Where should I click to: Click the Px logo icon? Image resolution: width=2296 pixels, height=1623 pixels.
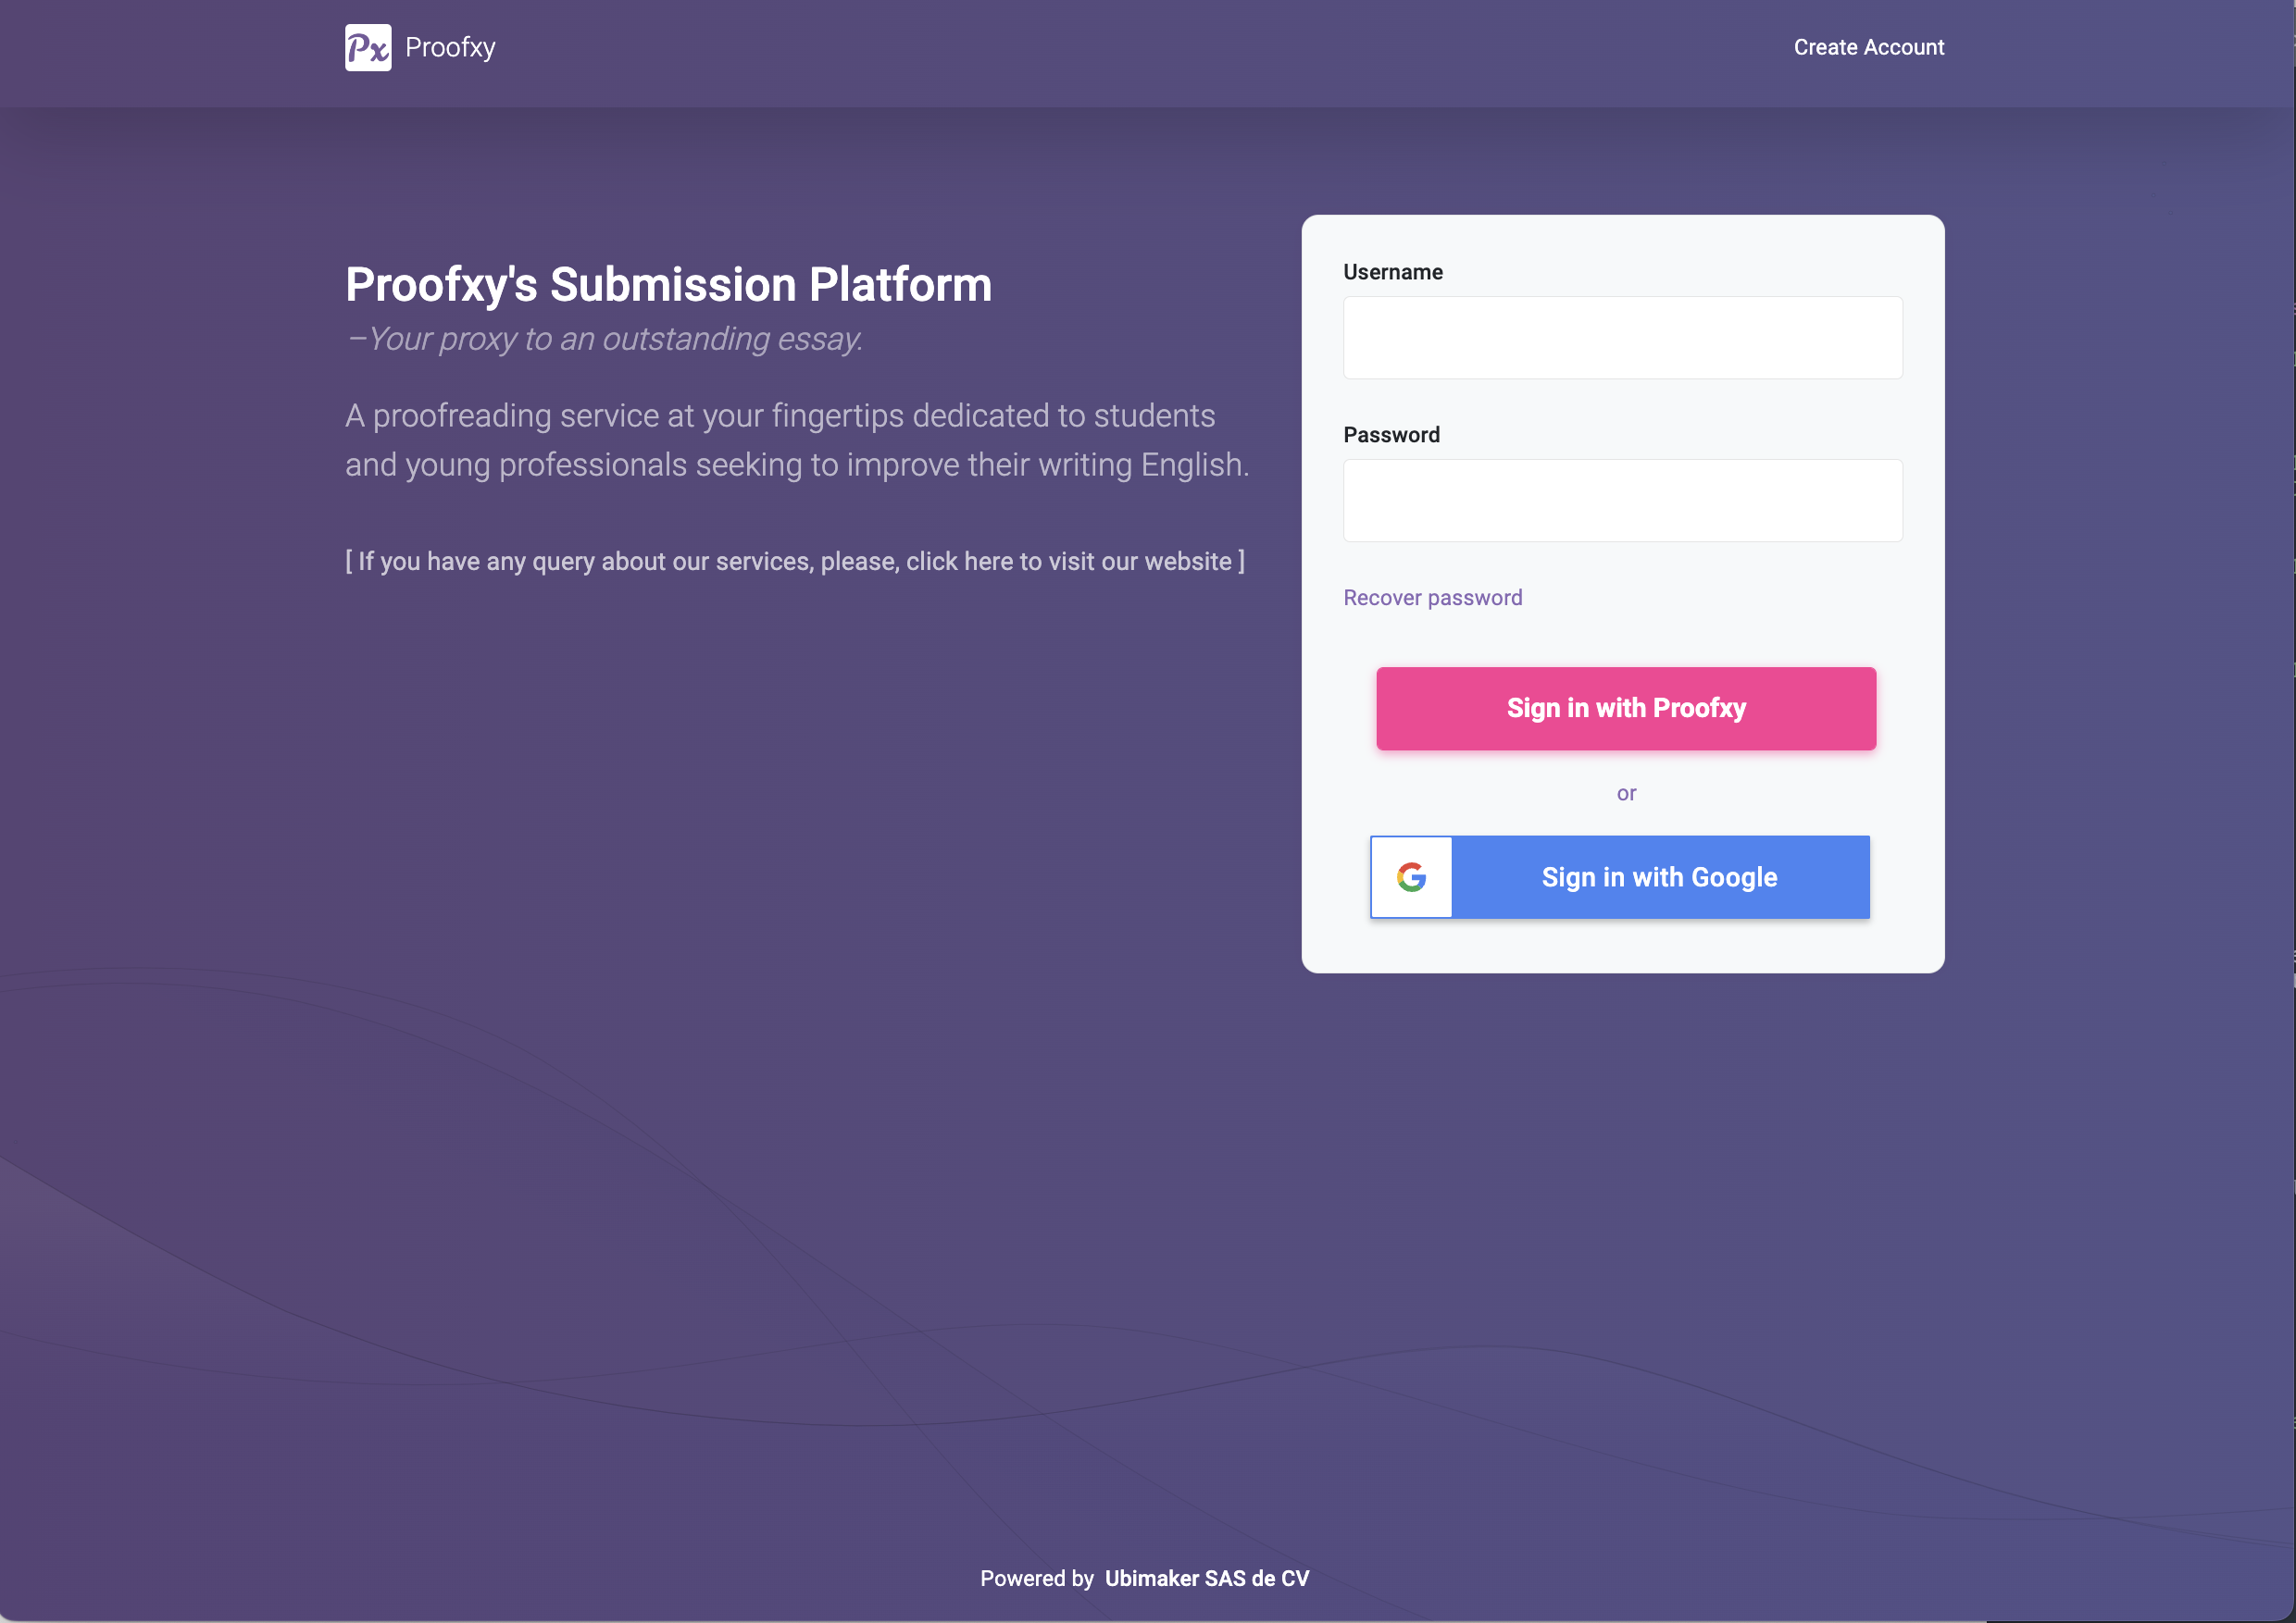368,47
